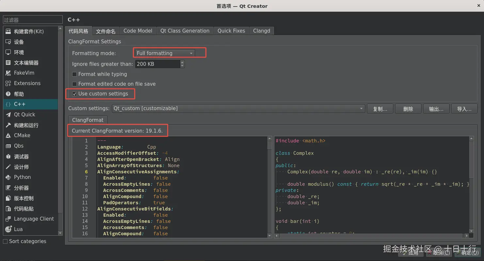Increase the Ignore files size spinner

point(182,62)
